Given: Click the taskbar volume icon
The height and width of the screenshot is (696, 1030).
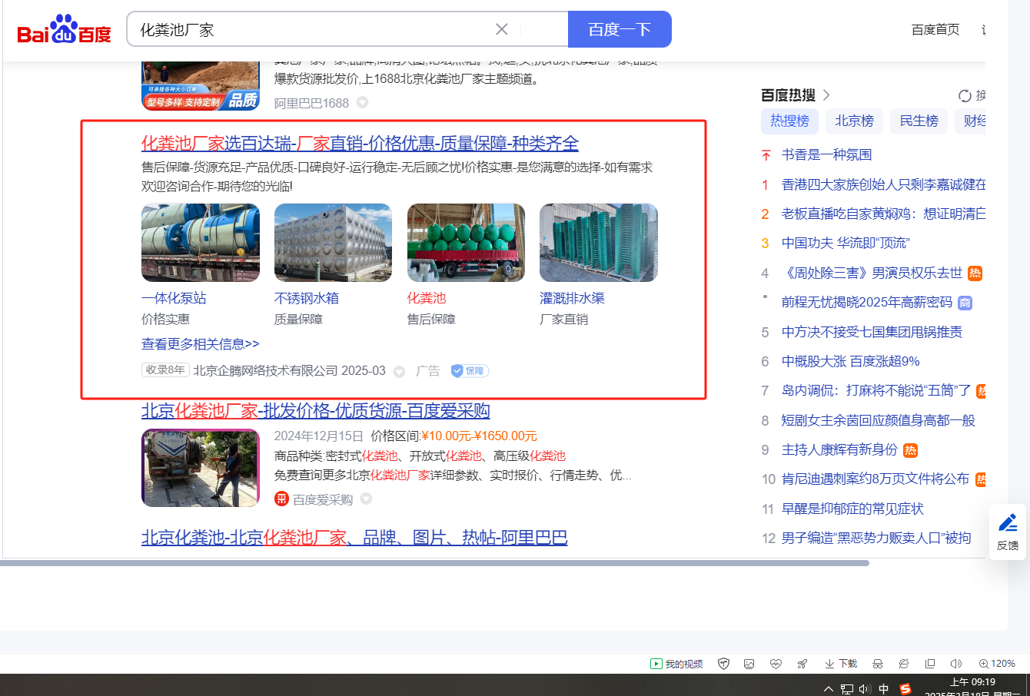Looking at the screenshot, I should (865, 689).
